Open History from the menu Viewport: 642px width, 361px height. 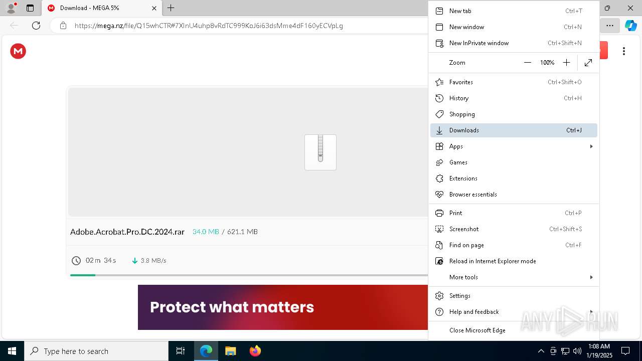tap(514, 98)
